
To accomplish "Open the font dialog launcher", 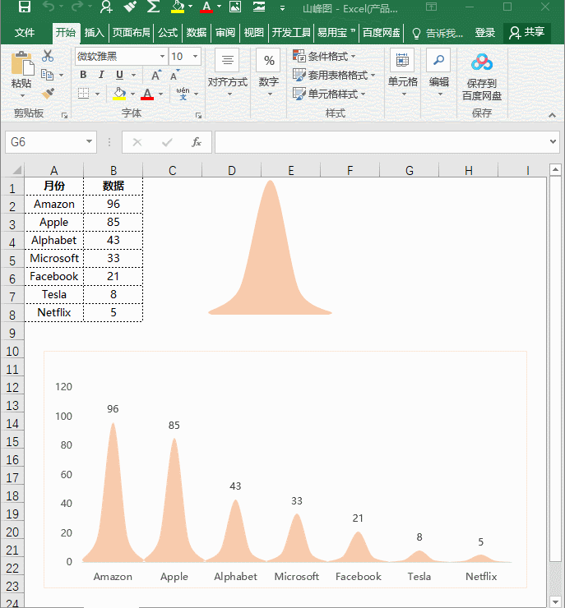I will tap(198, 115).
